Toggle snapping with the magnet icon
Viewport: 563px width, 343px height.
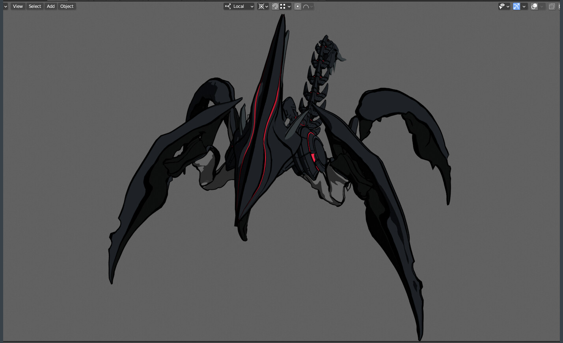[276, 6]
